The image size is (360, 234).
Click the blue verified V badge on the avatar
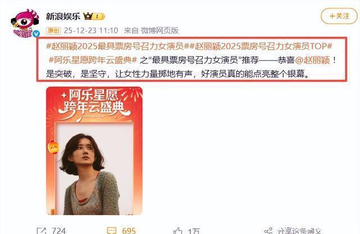tap(36, 34)
